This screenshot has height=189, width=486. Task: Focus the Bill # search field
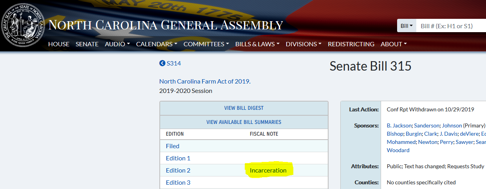pyautogui.click(x=451, y=26)
